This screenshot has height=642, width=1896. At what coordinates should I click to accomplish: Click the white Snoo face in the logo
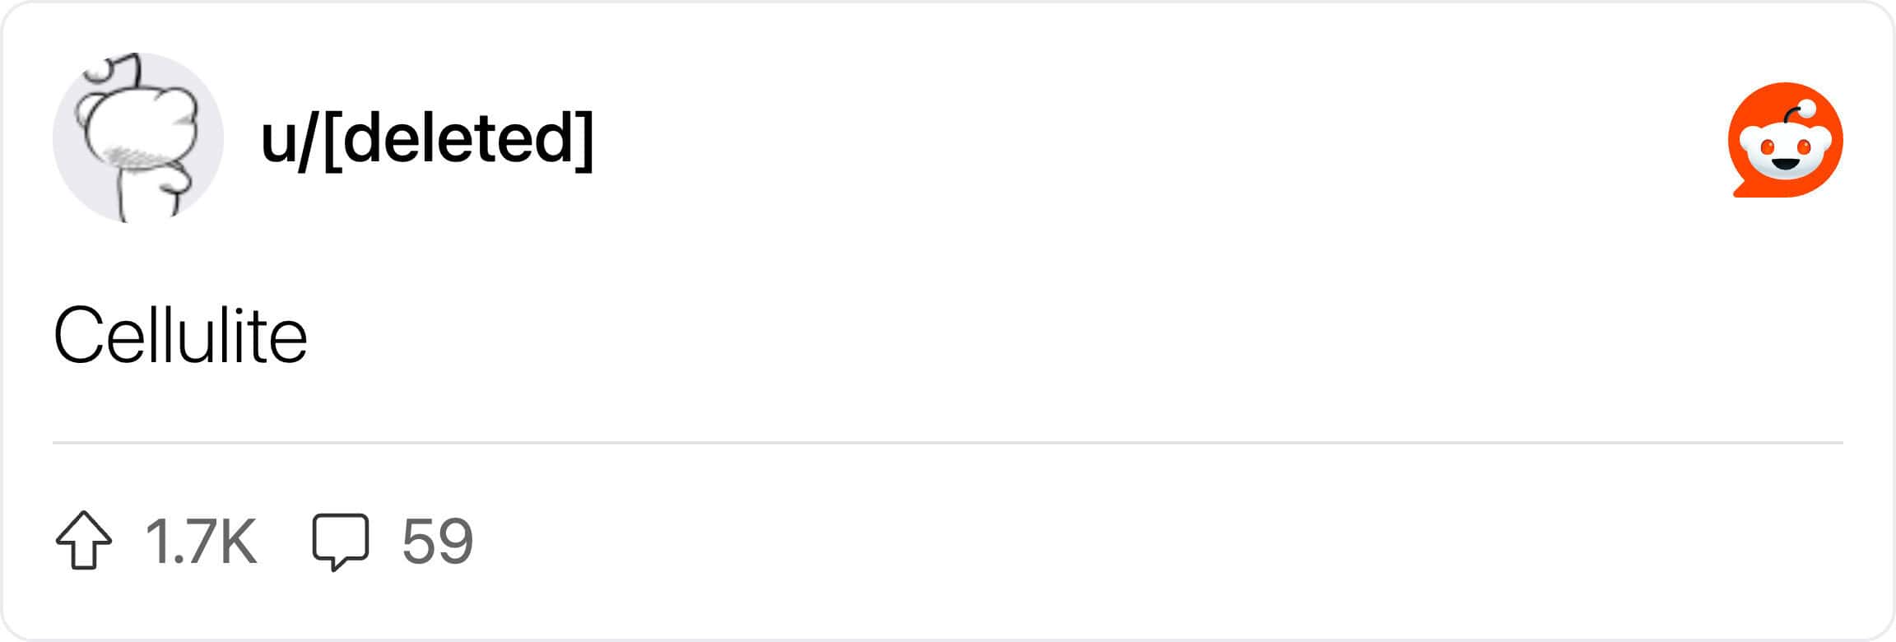1785,150
